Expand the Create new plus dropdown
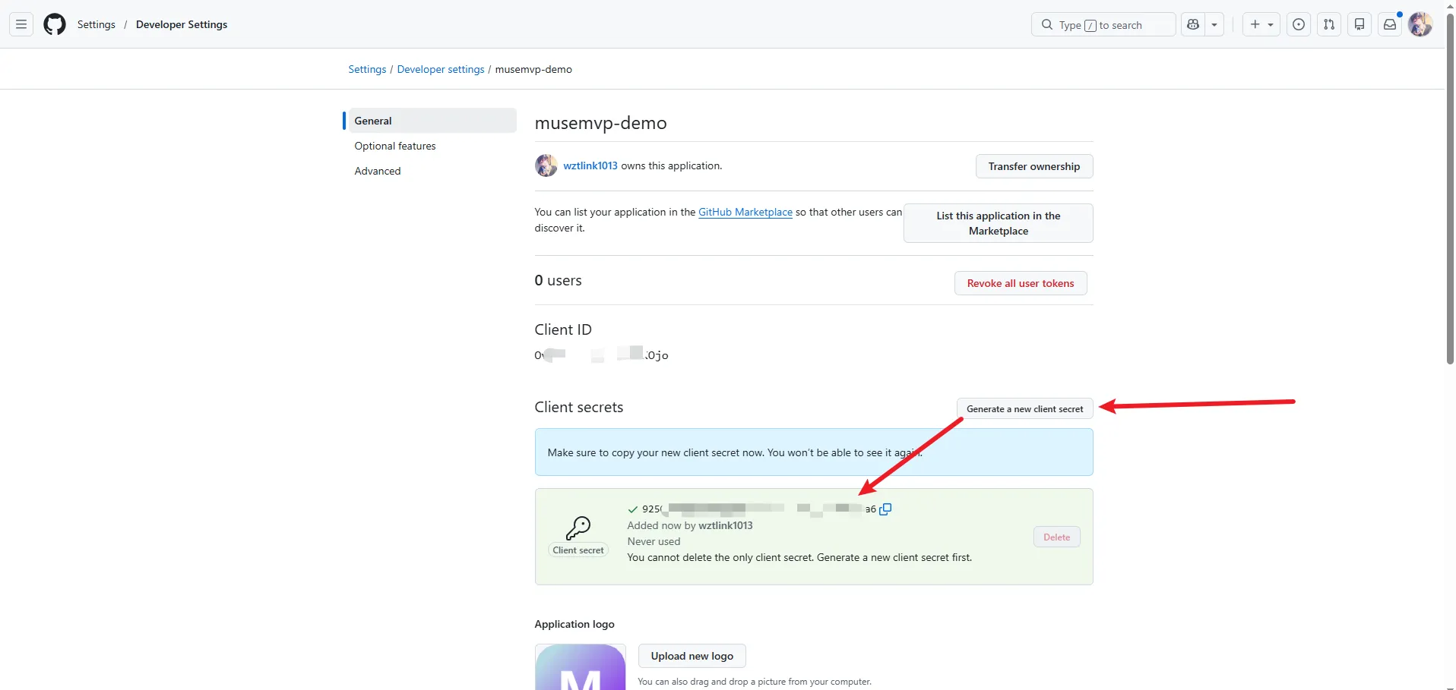Image resolution: width=1456 pixels, height=690 pixels. click(x=1261, y=24)
